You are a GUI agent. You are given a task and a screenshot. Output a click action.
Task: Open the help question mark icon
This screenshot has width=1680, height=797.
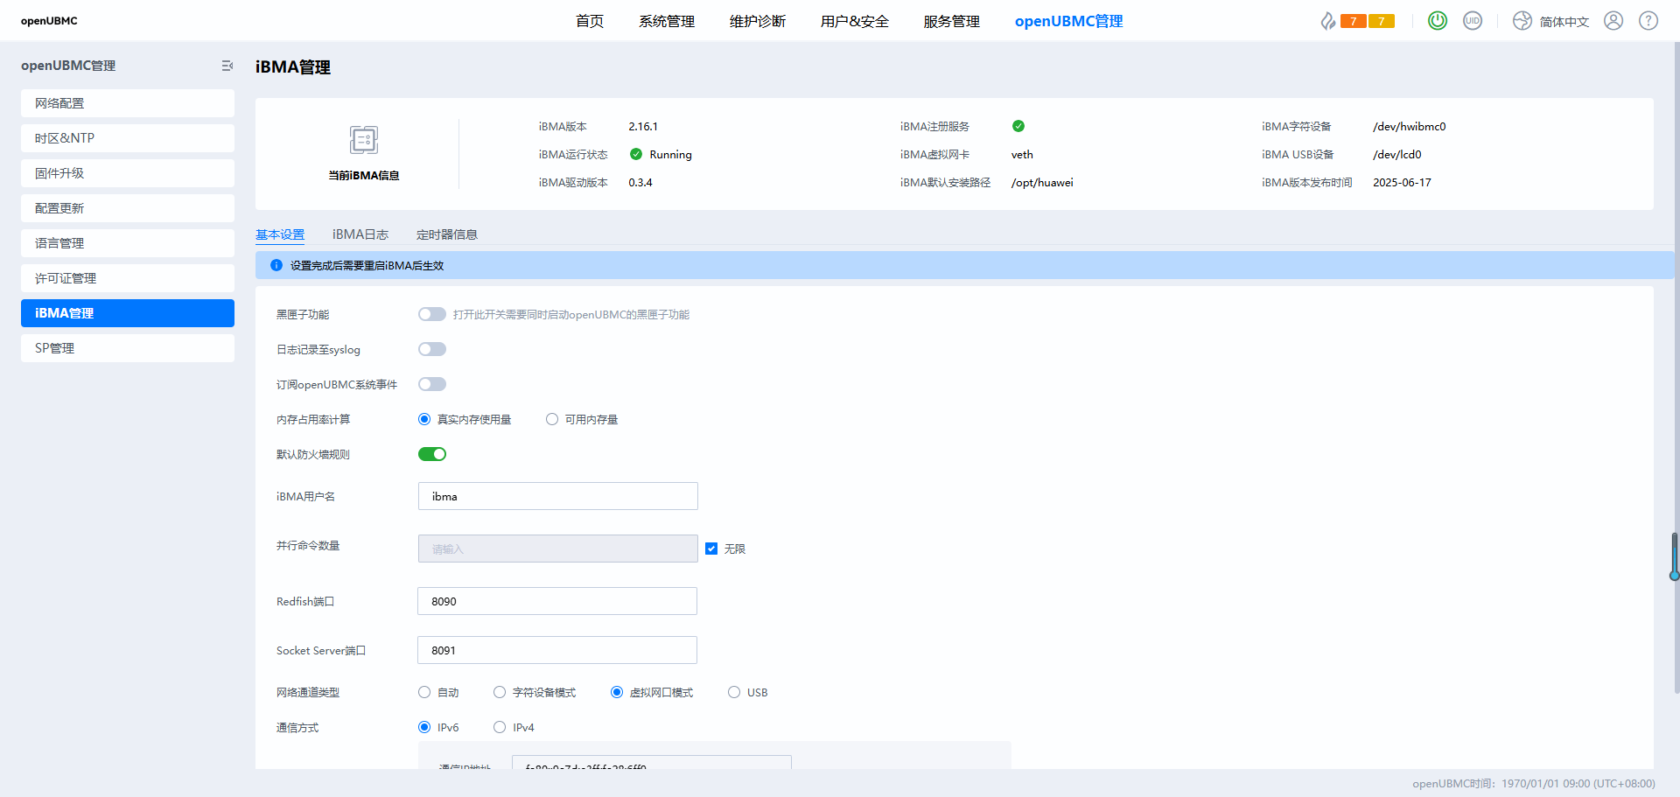pyautogui.click(x=1648, y=21)
